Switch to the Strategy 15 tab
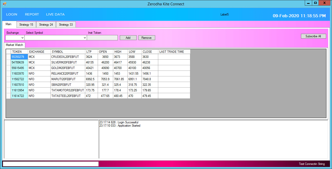This screenshot has width=332, height=169. 26,25
